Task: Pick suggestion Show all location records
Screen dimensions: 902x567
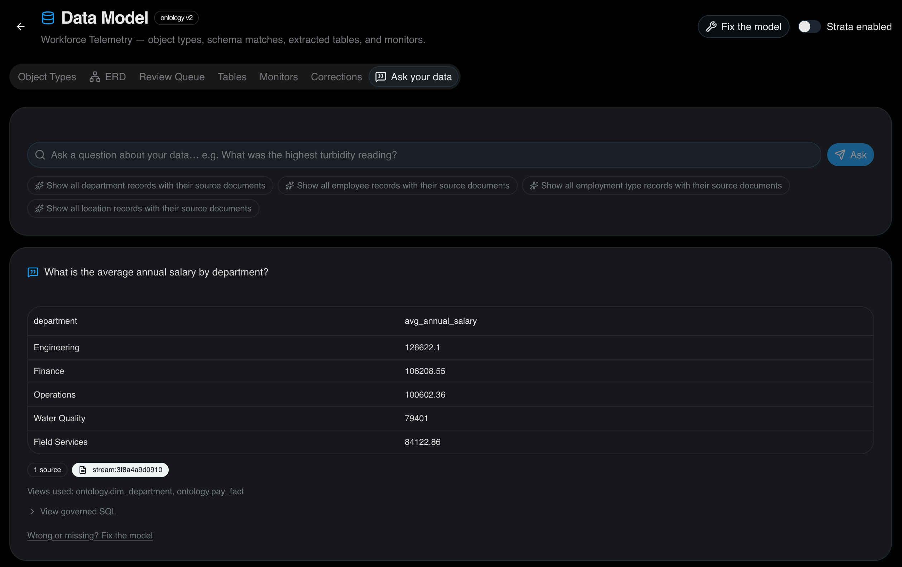Action: click(x=143, y=208)
